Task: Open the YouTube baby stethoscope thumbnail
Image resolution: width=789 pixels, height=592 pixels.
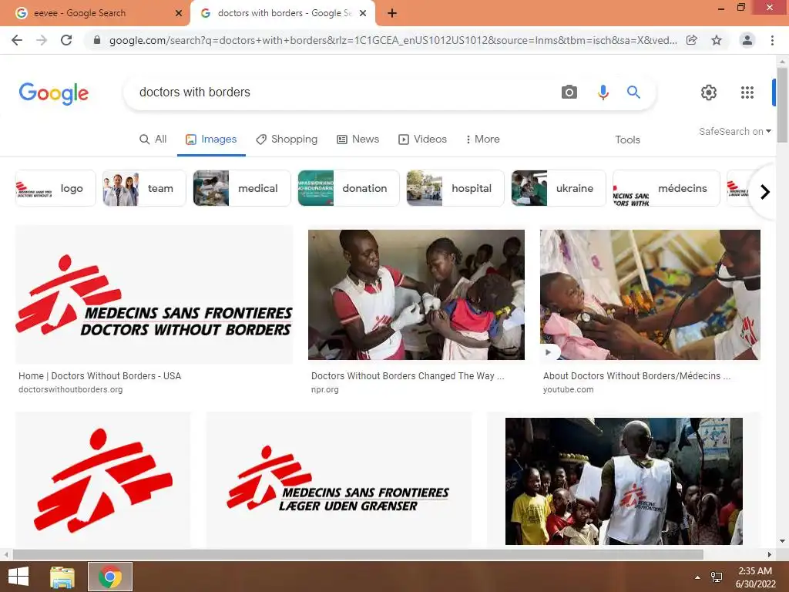Action: [x=650, y=294]
